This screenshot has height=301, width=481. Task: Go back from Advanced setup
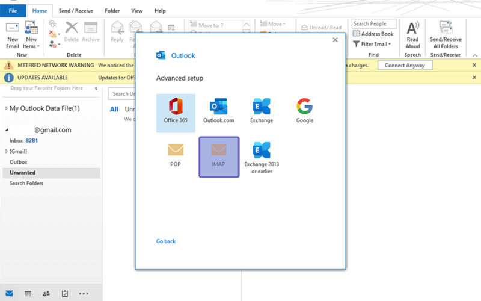(x=166, y=241)
